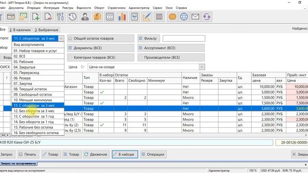Click the Движение button
This screenshot has width=308, height=173.
click(x=96, y=154)
